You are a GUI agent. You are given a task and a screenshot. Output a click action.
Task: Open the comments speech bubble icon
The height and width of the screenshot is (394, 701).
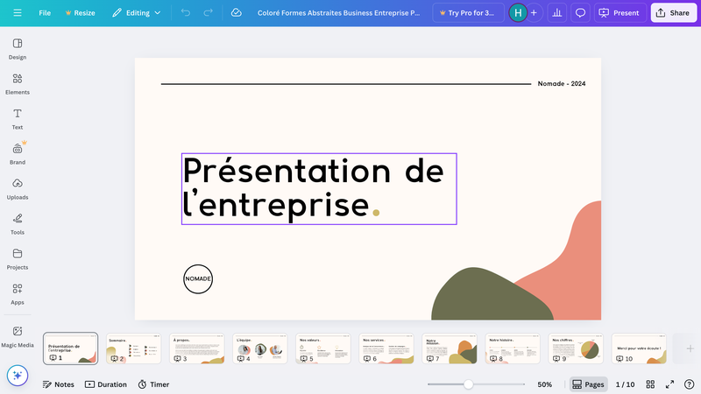click(580, 13)
